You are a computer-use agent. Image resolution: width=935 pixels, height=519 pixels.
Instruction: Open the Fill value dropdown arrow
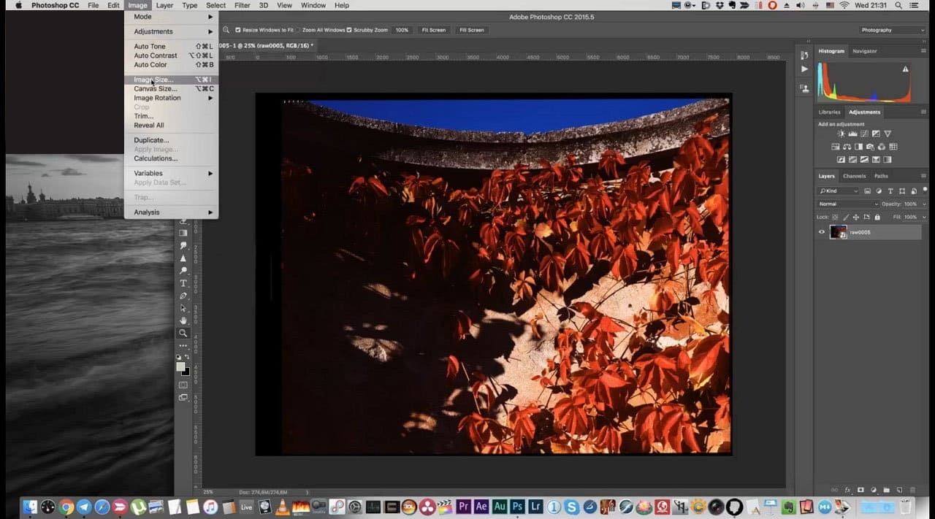[x=924, y=218]
